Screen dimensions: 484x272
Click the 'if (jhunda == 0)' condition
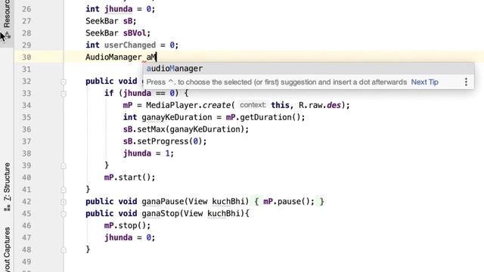pyautogui.click(x=146, y=93)
